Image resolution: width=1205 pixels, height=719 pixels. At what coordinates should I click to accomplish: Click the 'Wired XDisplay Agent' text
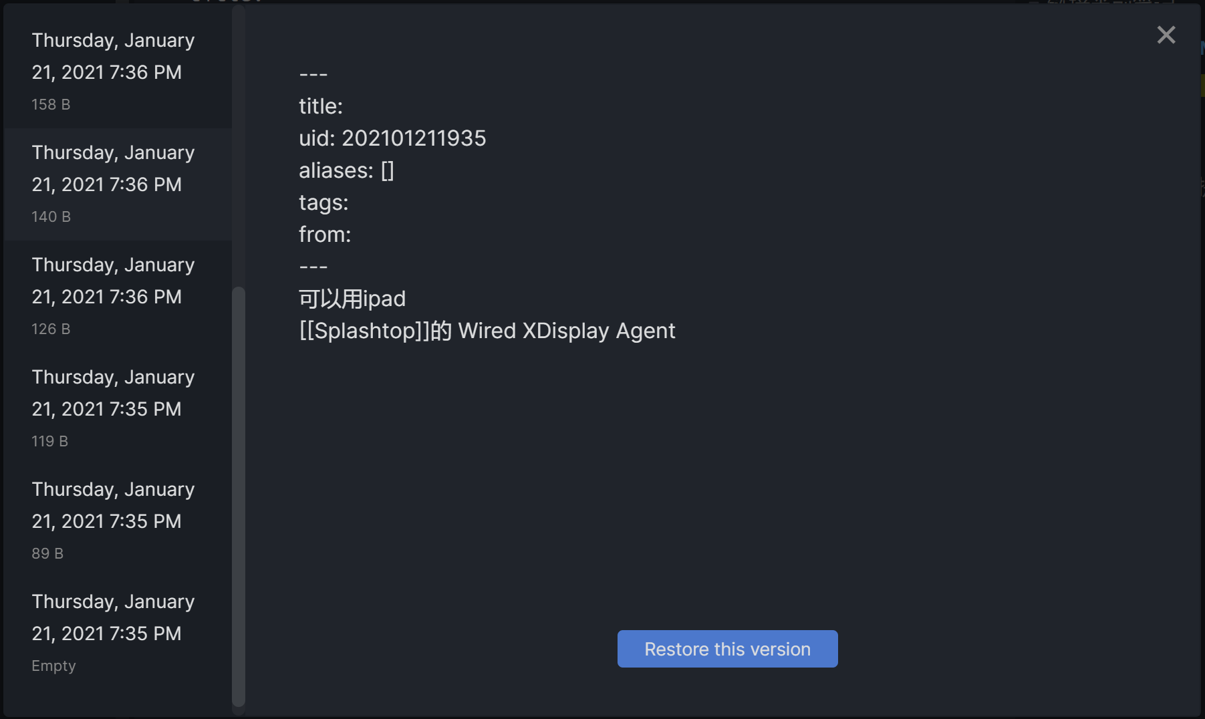click(x=567, y=331)
